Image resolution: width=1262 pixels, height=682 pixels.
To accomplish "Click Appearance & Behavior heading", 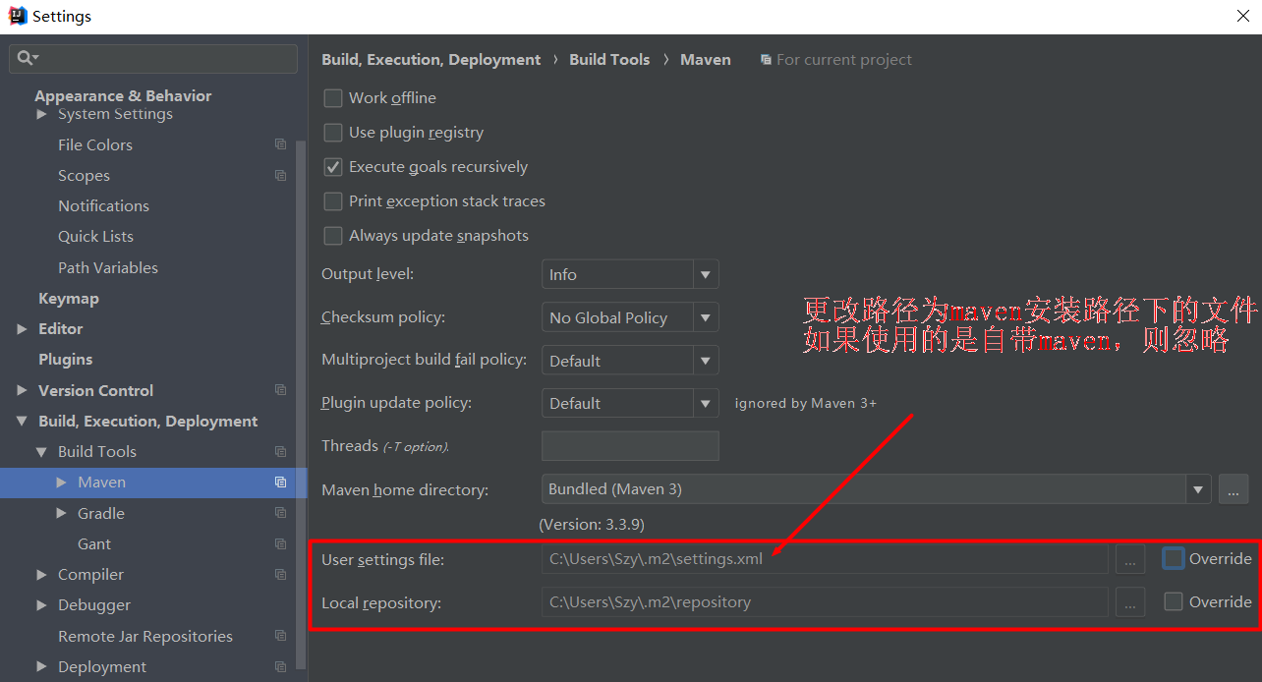I will [x=123, y=95].
